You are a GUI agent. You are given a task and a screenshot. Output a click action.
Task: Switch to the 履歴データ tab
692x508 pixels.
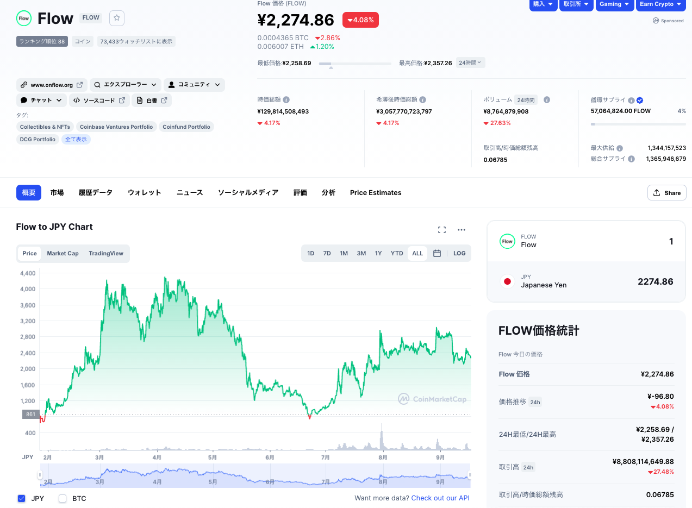[x=95, y=192]
